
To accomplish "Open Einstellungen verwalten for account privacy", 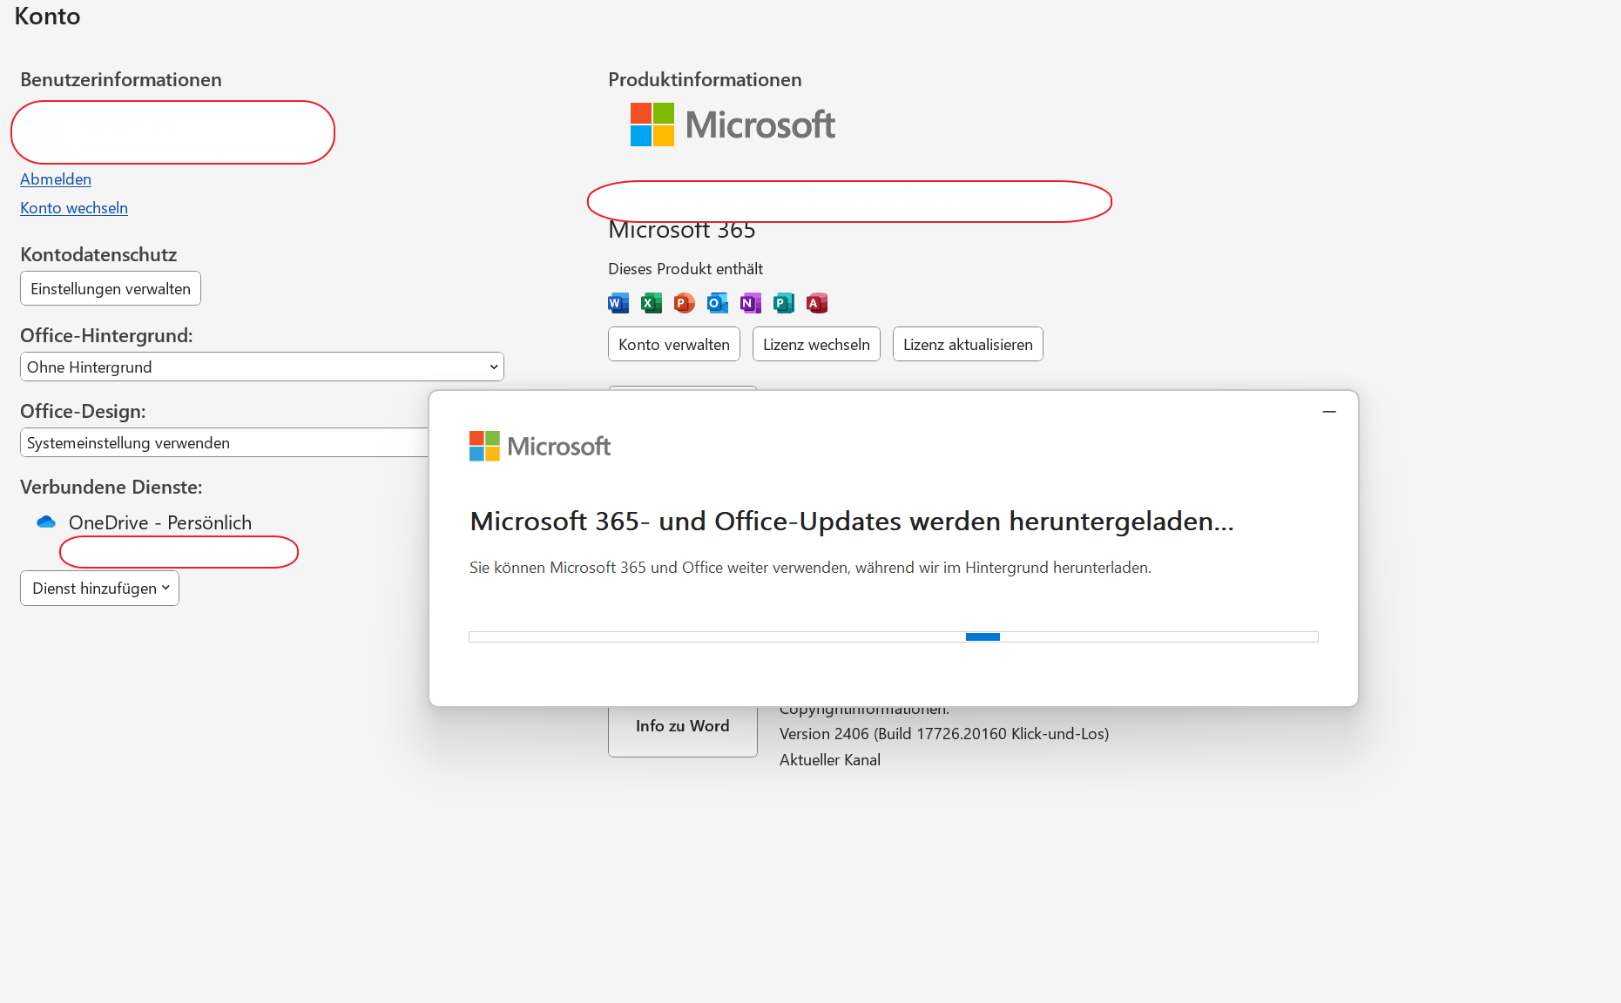I will pos(111,289).
